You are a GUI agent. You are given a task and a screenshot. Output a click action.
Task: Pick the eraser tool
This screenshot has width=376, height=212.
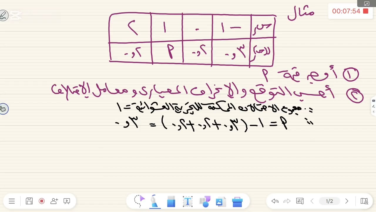[171, 202]
